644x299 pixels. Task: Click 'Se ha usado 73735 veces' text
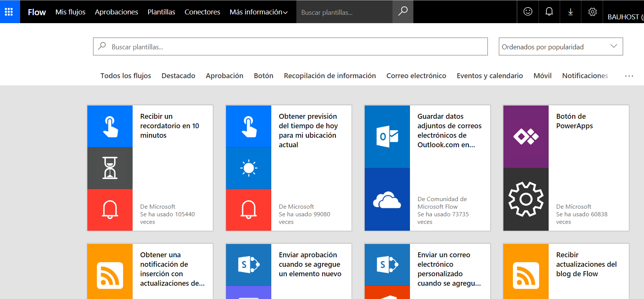[x=443, y=218]
